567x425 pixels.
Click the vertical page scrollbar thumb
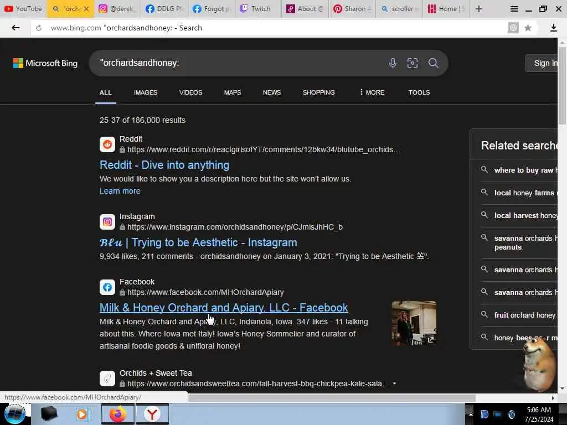point(562,86)
